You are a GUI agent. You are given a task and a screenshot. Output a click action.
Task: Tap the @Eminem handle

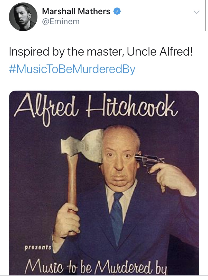point(61,21)
